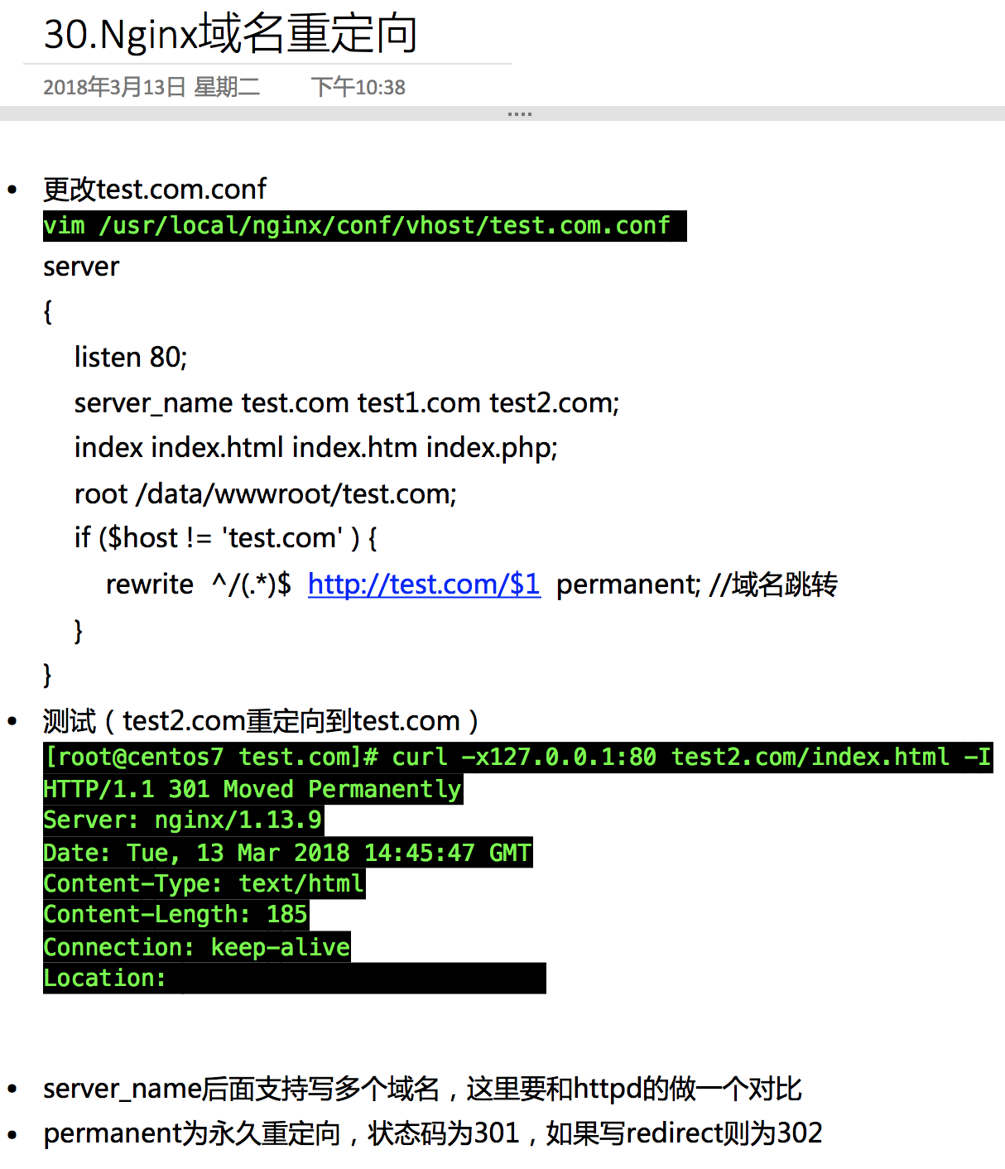Click the "root /data/wwwroot/test.com;" line
This screenshot has width=1005, height=1169.
pyautogui.click(x=266, y=493)
